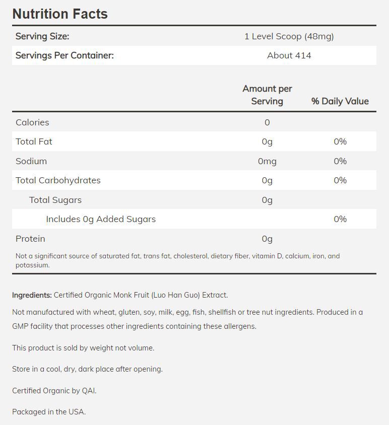Image resolution: width=389 pixels, height=425 pixels.
Task: Select the 1 Level Scoop (48mg) value
Action: tap(289, 36)
